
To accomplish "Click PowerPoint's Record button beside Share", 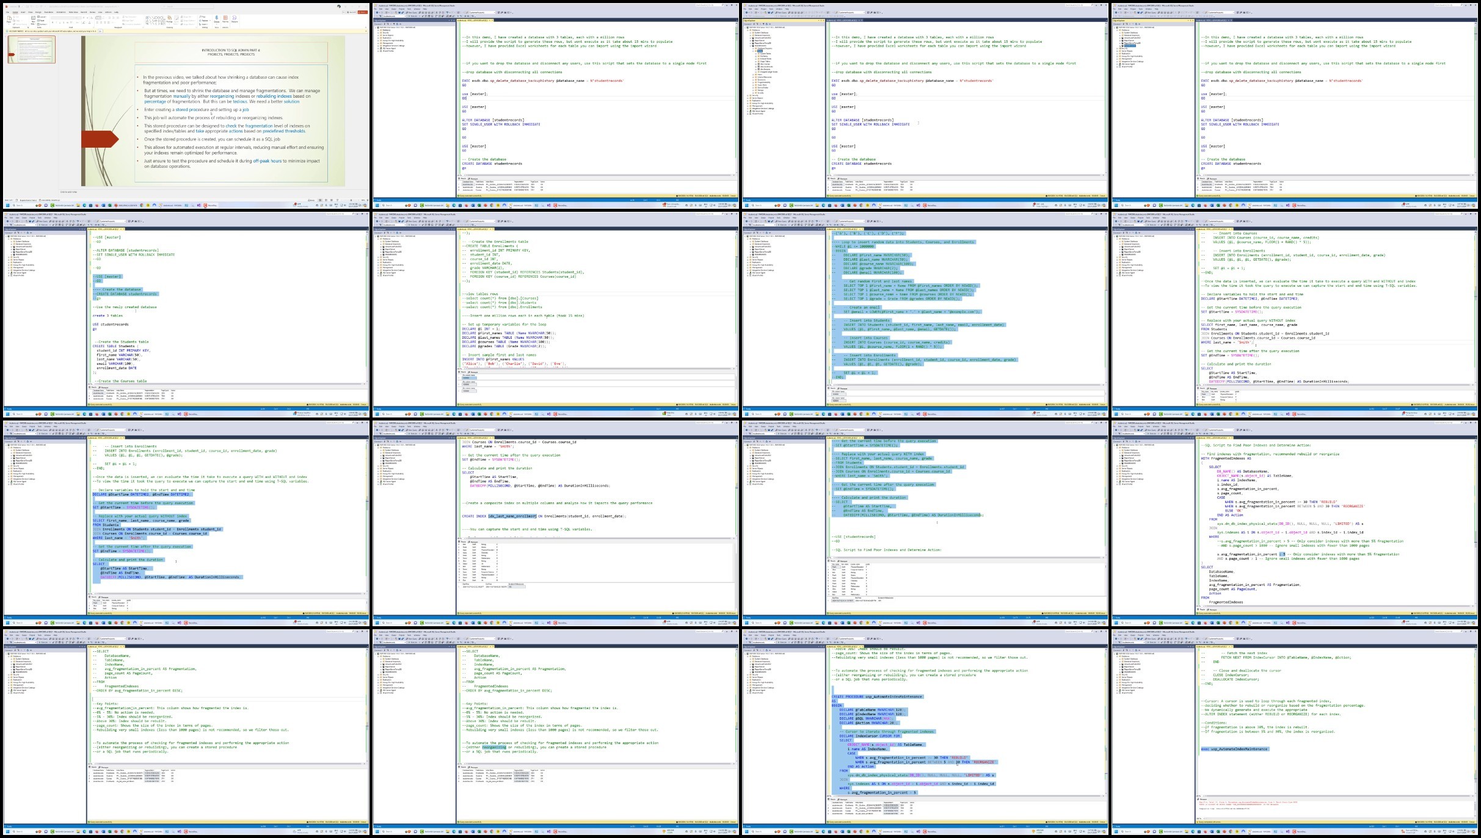I will (351, 12).
